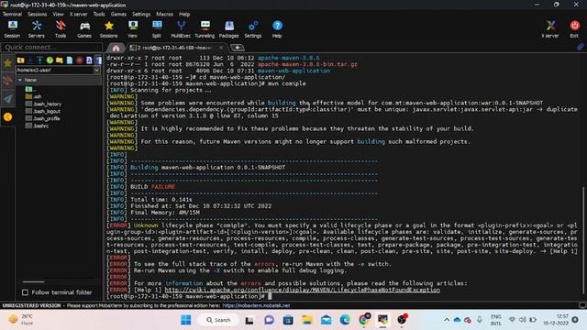Screen dimensions: 587x330
Task: Open the Session toolbar button
Action: click(x=12, y=29)
